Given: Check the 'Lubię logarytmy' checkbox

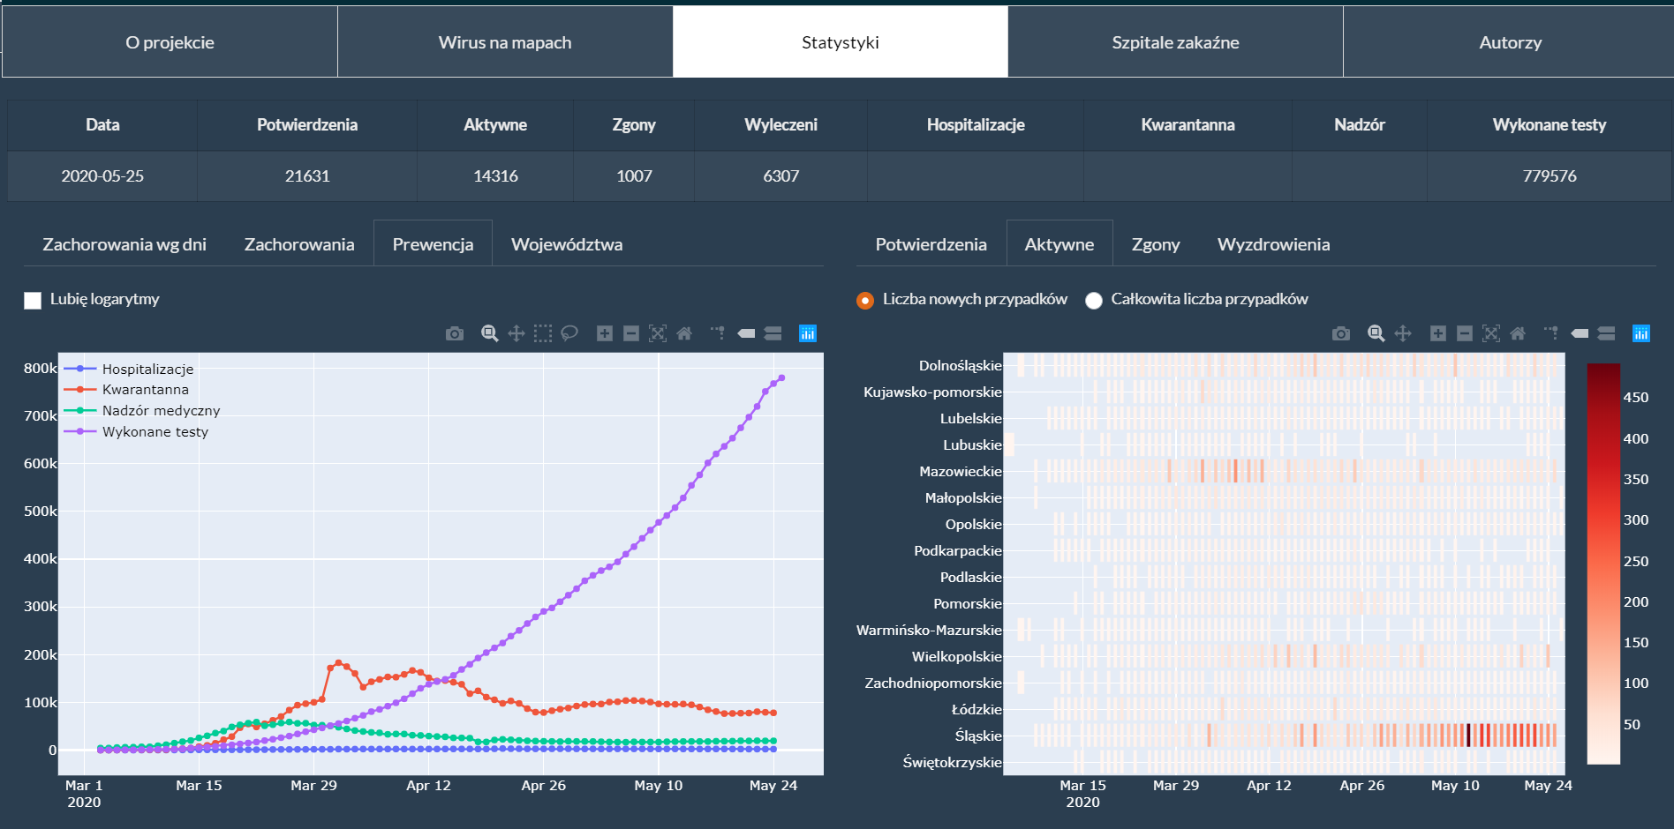Looking at the screenshot, I should (33, 300).
